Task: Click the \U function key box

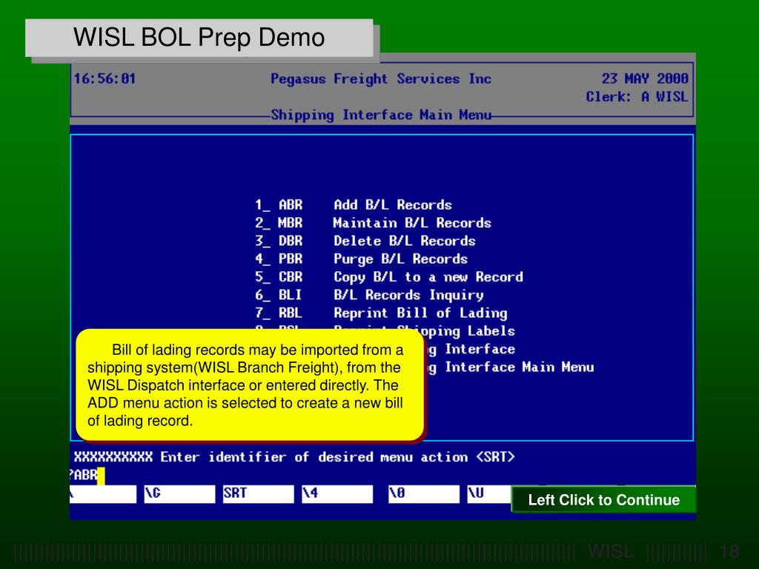Action: click(489, 493)
